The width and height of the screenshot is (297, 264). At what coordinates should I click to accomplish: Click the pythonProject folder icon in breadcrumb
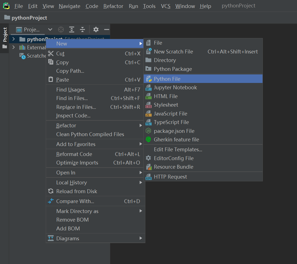tap(7, 17)
